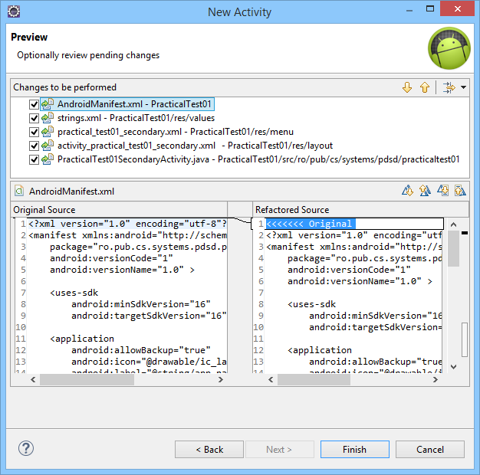Click Refactored Source scroll right arrow
This screenshot has width=480, height=475.
click(x=436, y=379)
